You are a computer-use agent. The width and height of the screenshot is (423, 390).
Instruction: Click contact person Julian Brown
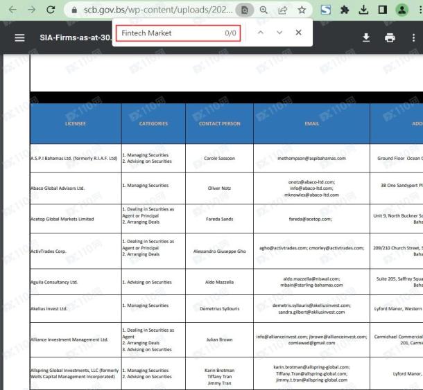coord(219,339)
